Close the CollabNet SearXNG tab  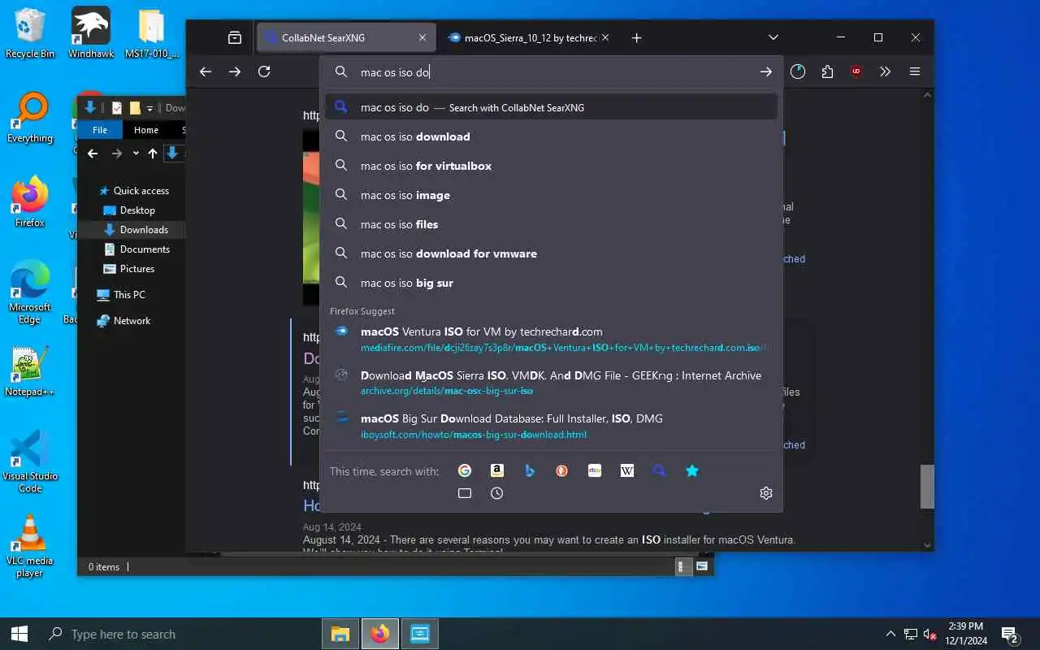tap(422, 37)
